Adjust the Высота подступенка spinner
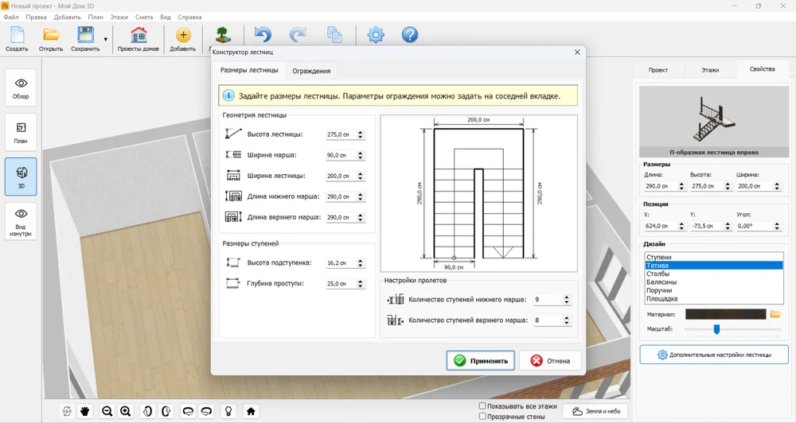Viewport: 796px width, 423px height. point(361,262)
